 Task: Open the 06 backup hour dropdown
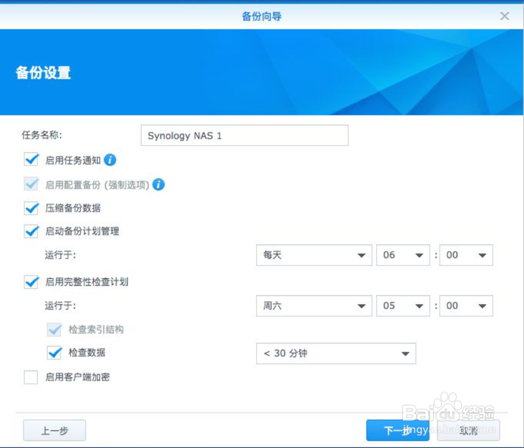click(402, 255)
